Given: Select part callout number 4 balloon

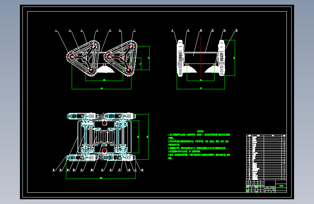Looking at the screenshot, I should click(x=97, y=30).
